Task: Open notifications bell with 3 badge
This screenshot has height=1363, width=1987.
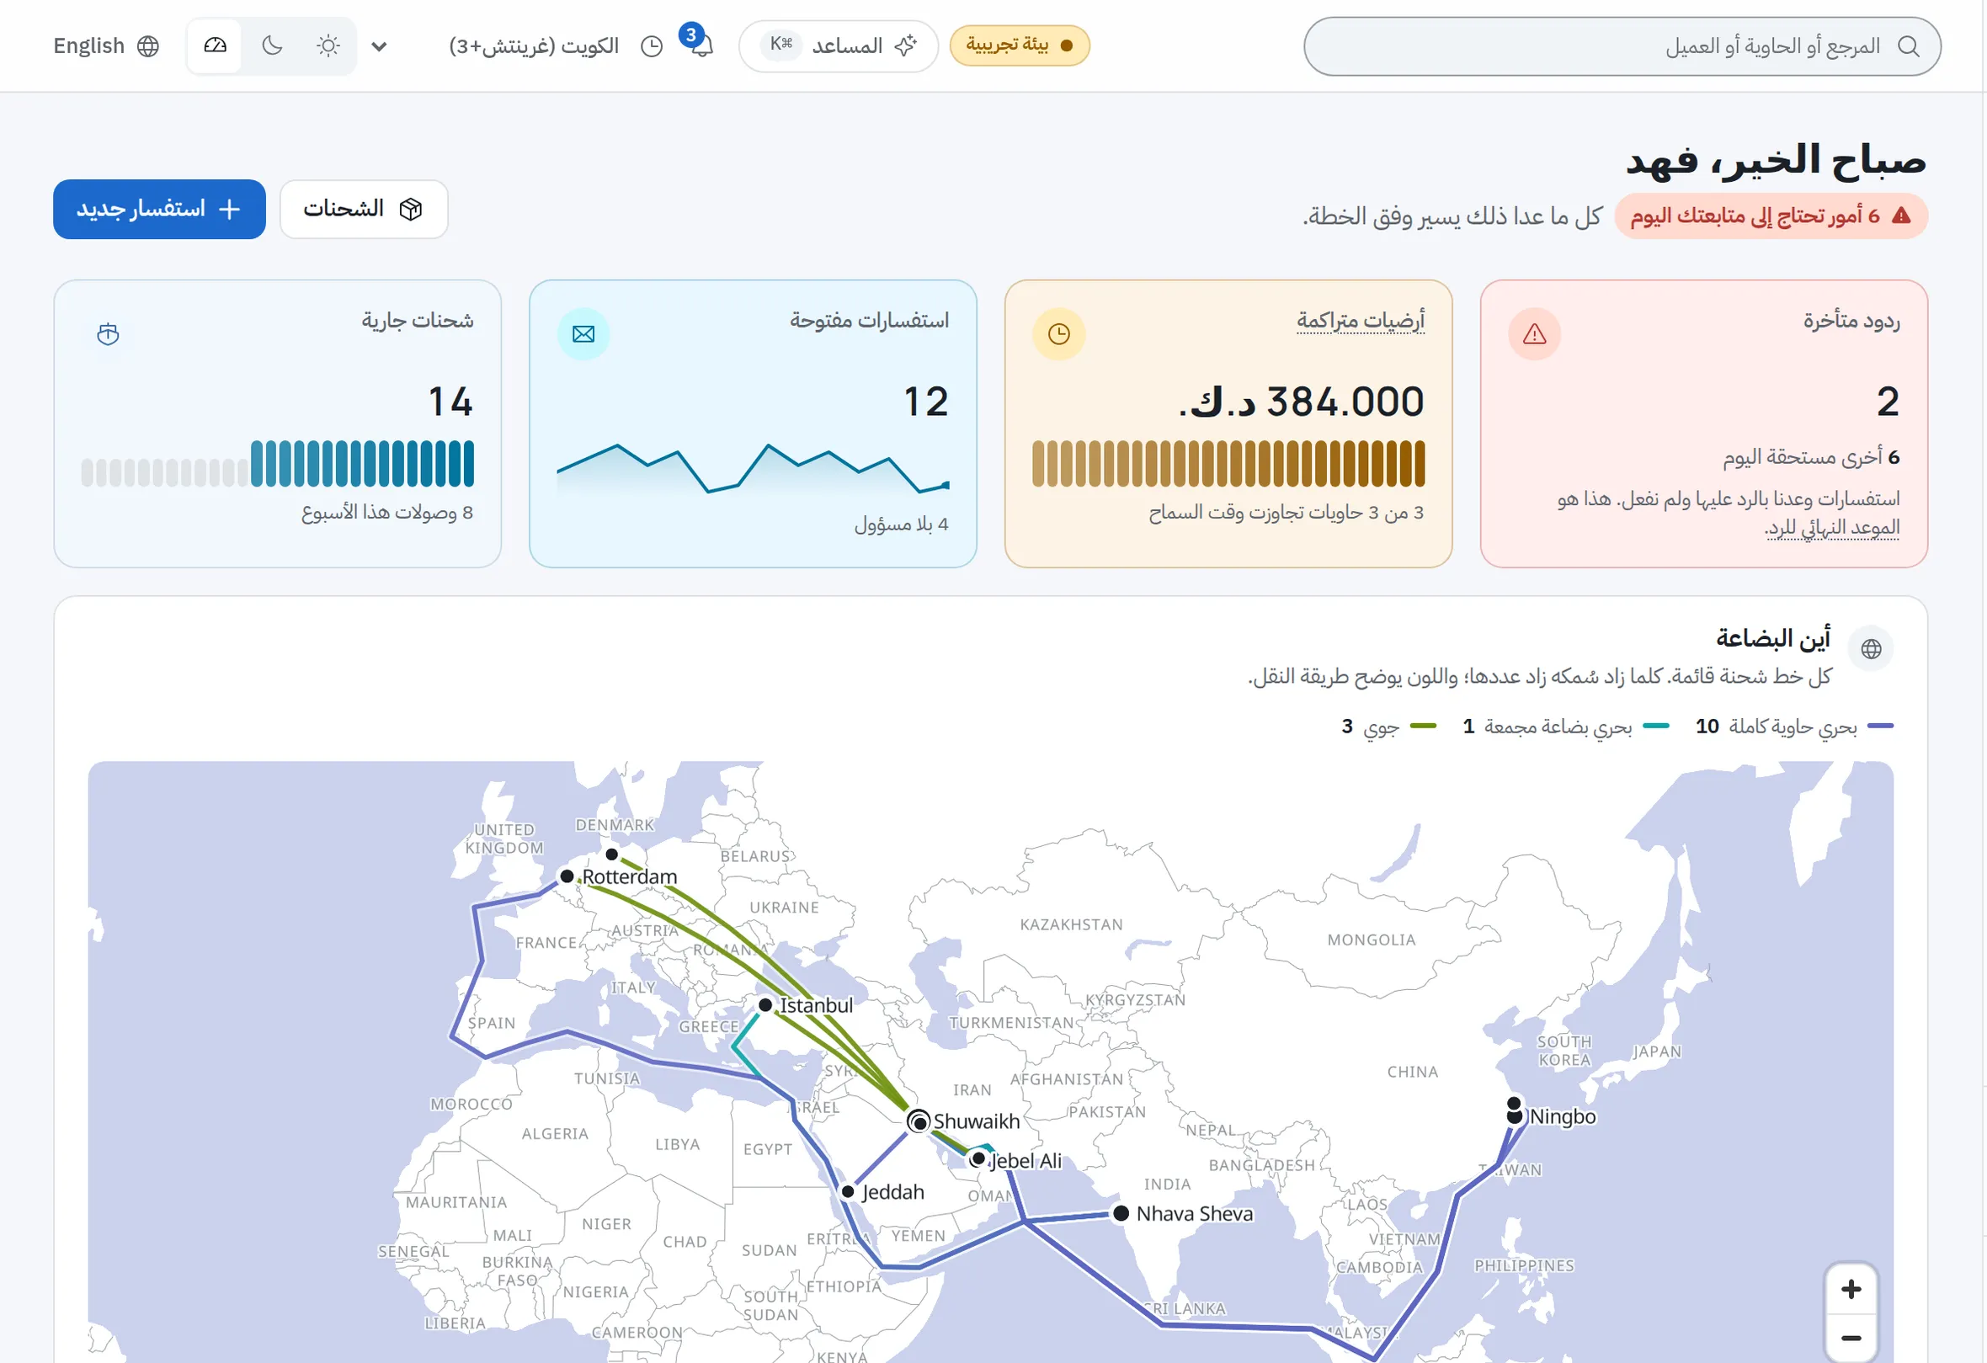Action: tap(701, 44)
